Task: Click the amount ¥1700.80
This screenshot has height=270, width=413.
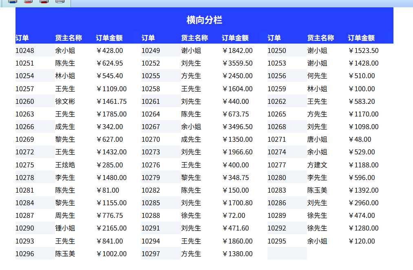Action: click(237, 203)
